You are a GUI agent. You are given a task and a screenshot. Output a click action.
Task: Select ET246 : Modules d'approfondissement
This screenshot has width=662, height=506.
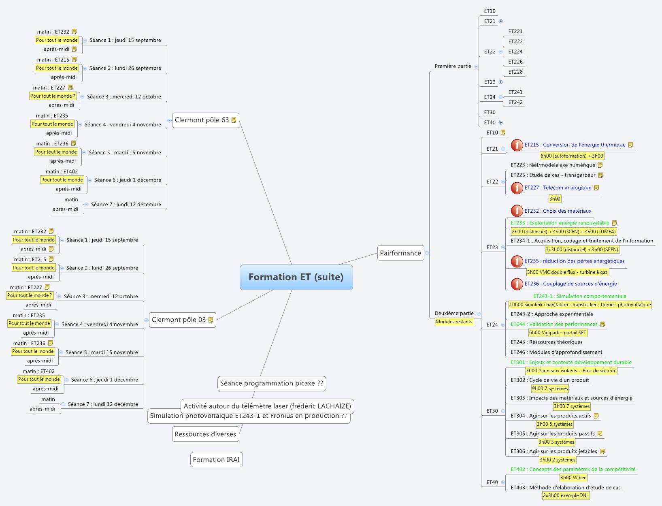click(556, 352)
